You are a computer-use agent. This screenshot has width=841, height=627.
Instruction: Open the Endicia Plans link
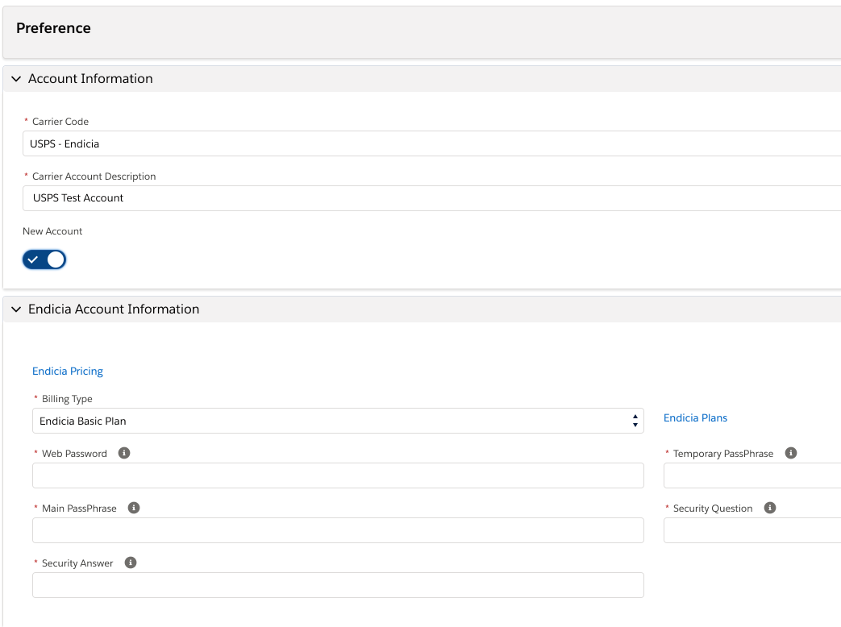pyautogui.click(x=695, y=417)
